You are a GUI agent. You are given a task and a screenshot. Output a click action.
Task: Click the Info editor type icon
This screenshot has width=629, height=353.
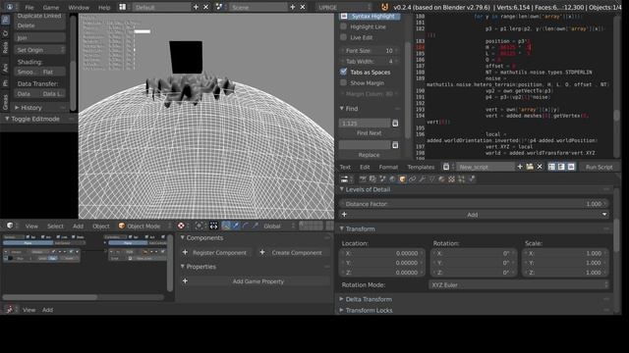(x=10, y=7)
